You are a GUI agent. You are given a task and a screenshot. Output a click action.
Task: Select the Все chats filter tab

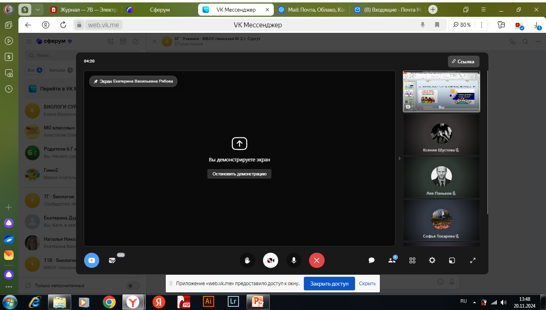(x=35, y=70)
